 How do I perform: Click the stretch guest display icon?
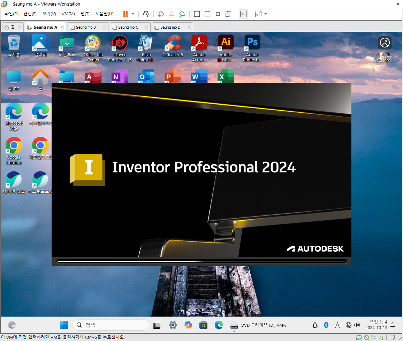258,14
